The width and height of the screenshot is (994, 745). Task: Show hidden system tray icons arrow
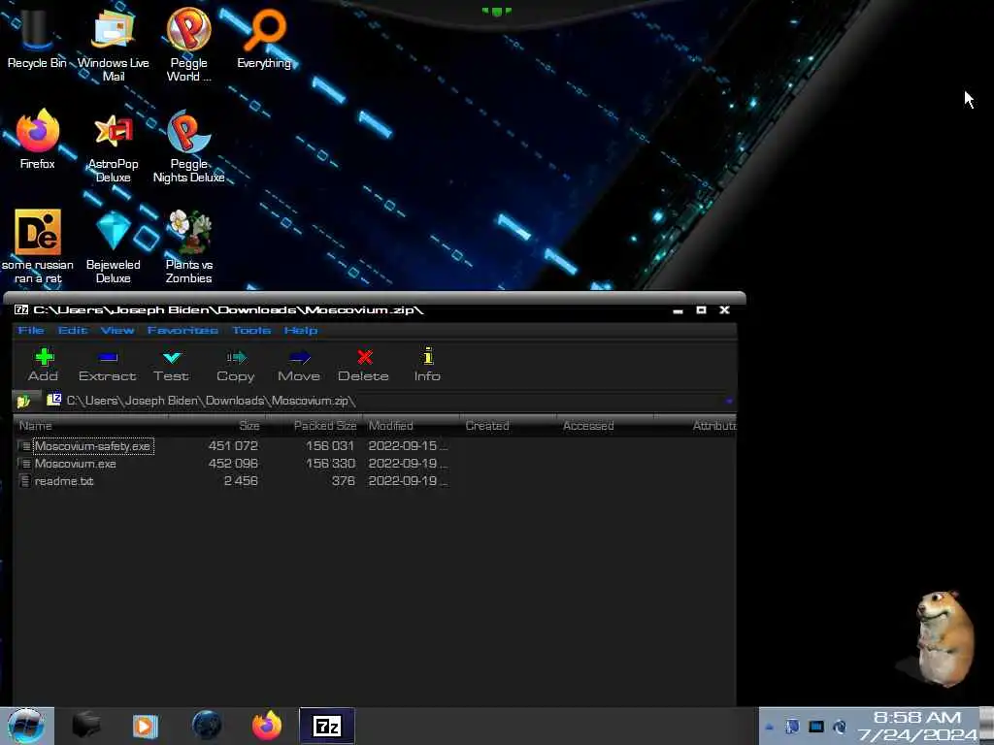[770, 728]
